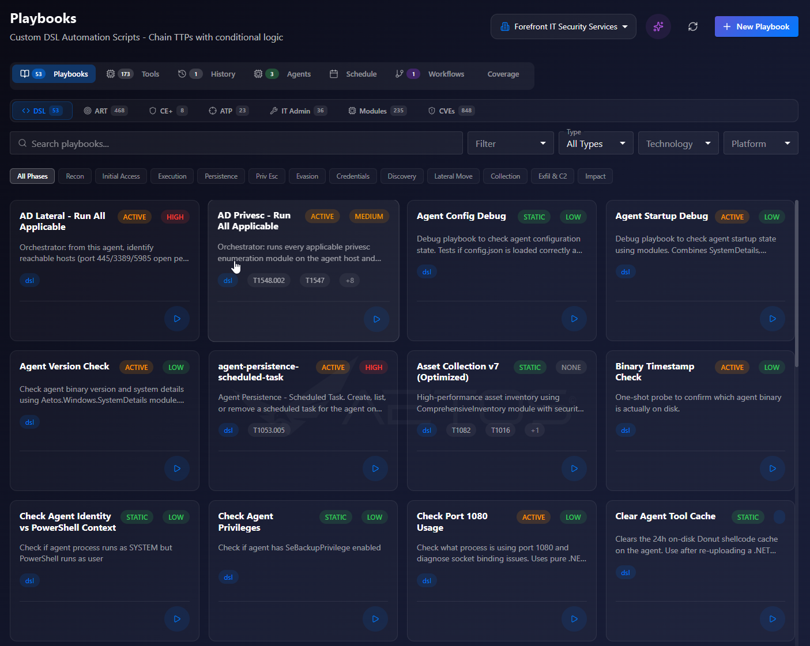Image resolution: width=810 pixels, height=646 pixels.
Task: Run the Agent Config Debug playbook
Action: coord(574,319)
